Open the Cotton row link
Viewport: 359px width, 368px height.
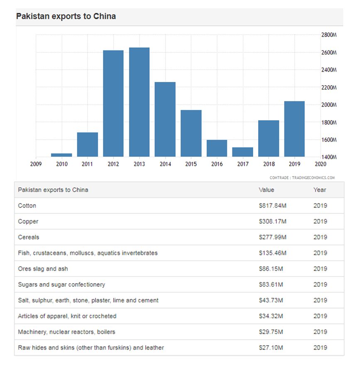click(27, 206)
